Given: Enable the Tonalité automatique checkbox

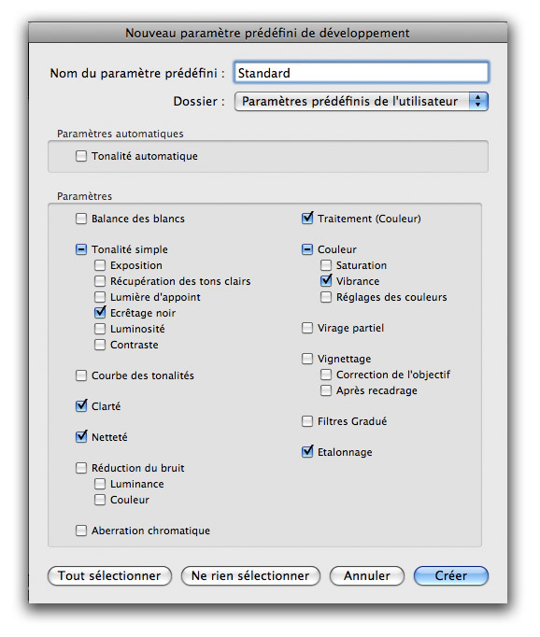Looking at the screenshot, I should 81,156.
